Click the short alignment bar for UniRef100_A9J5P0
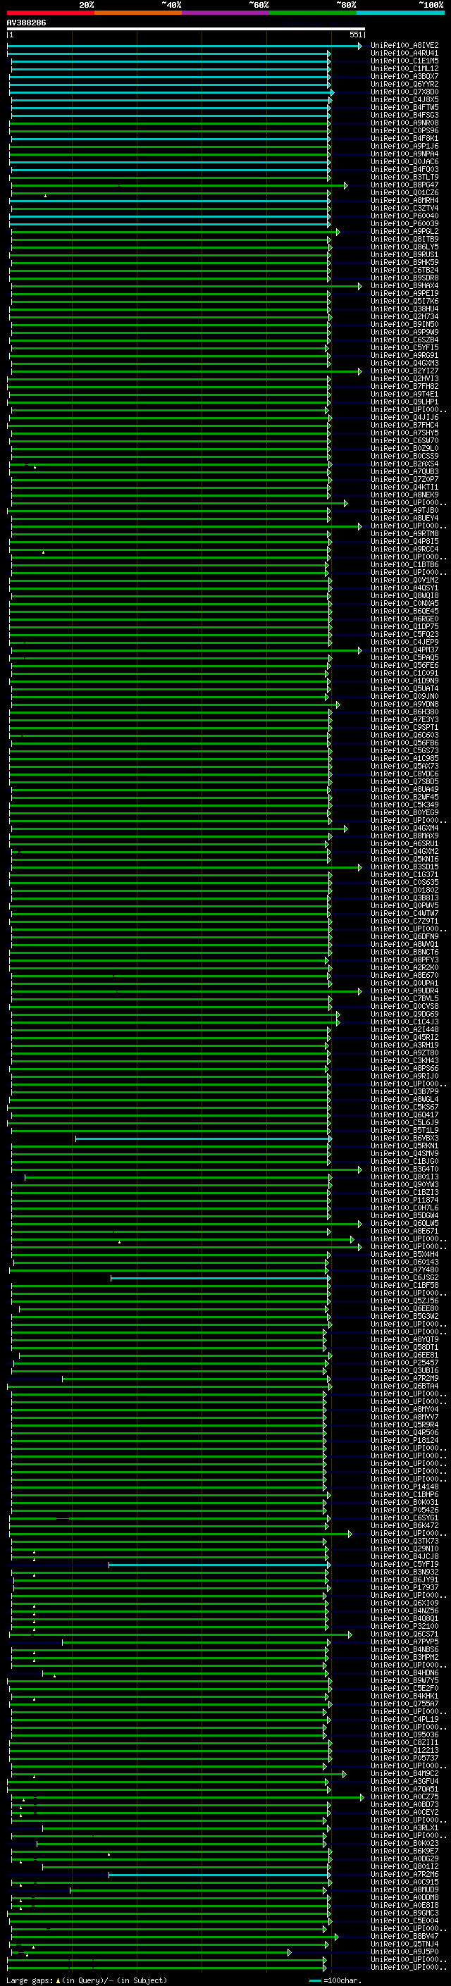The width and height of the screenshot is (451, 1986). tap(149, 1952)
